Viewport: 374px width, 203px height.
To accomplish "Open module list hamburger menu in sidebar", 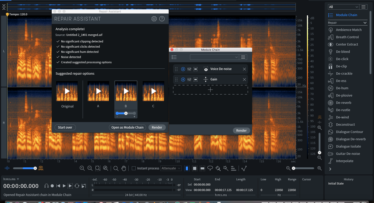I will click(363, 7).
